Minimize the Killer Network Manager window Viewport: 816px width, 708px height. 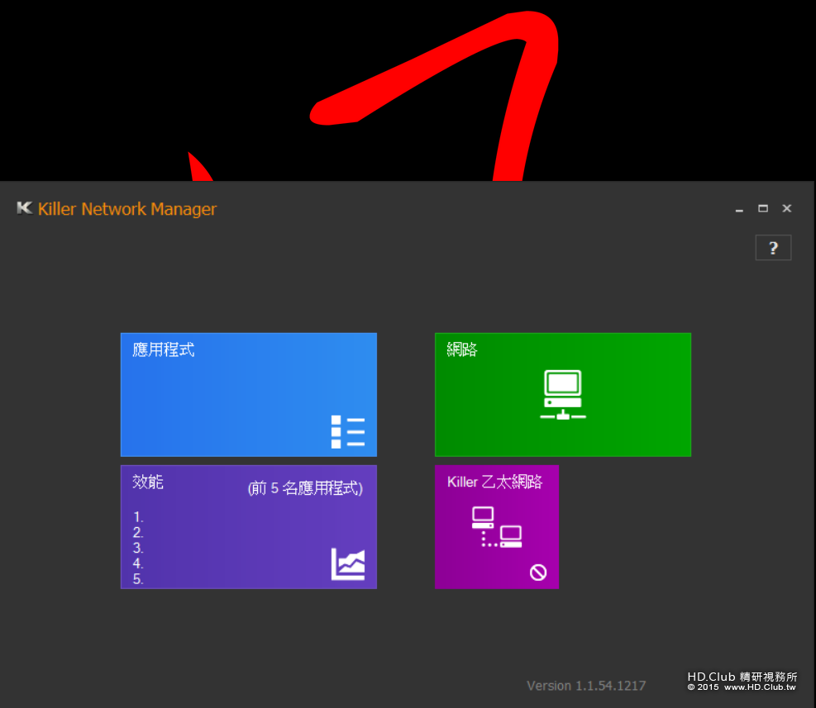click(739, 209)
